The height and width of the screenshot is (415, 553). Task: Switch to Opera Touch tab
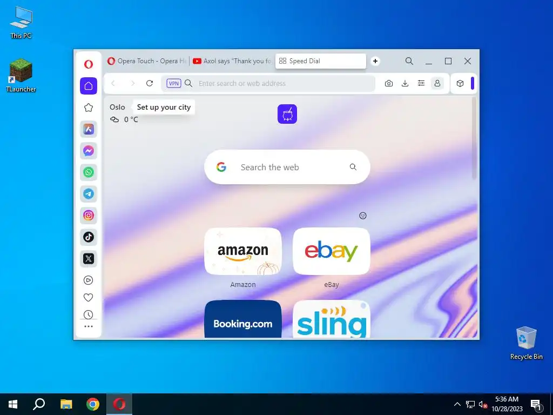pos(147,61)
